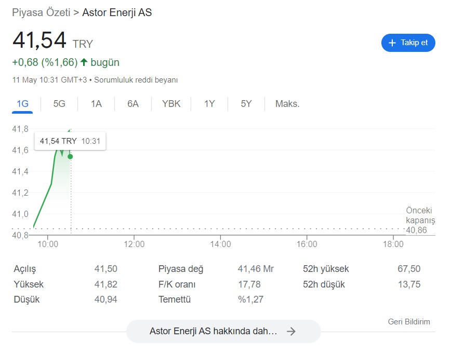Viewport: 465px width, 355px height.
Task: Click the plus icon in Takip et button
Action: 392,43
